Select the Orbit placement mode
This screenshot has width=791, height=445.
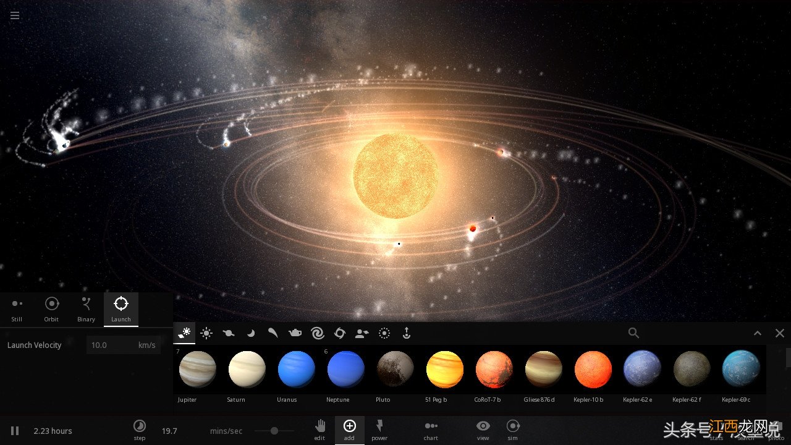pos(51,308)
